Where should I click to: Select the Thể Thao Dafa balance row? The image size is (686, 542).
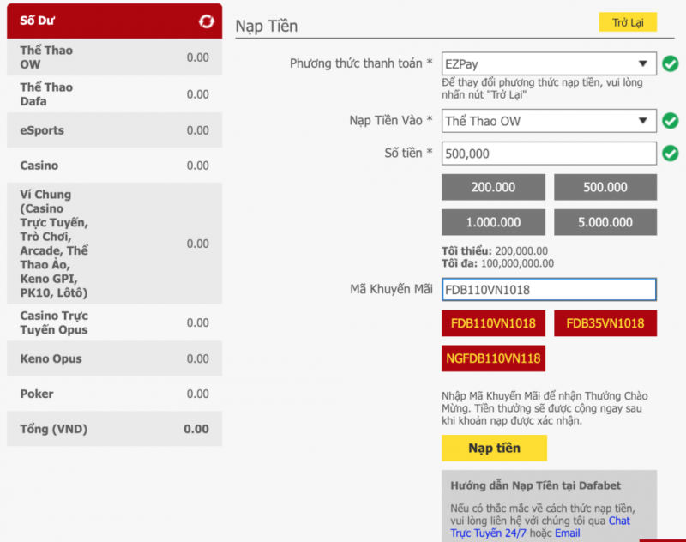click(x=114, y=94)
